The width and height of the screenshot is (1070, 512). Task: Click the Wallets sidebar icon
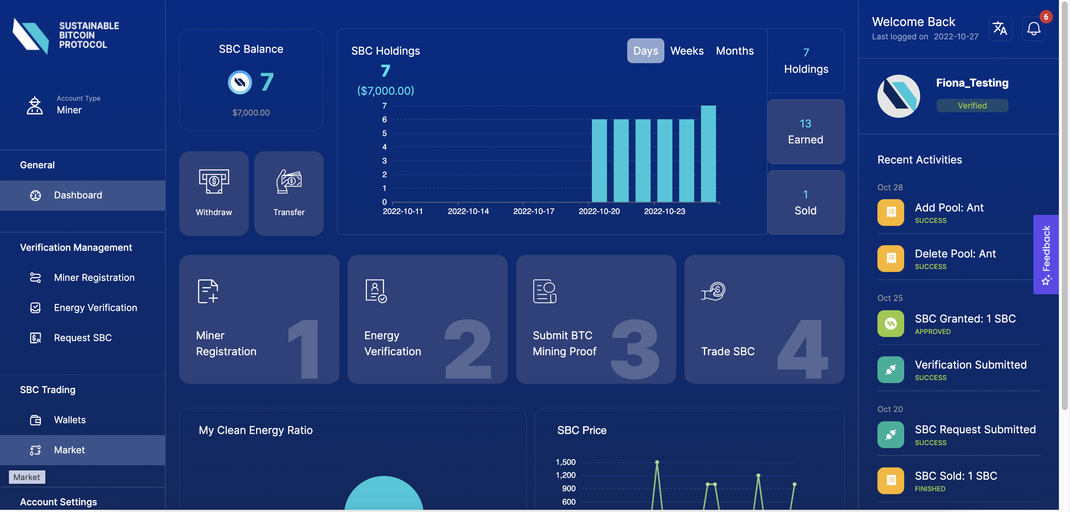[x=35, y=420]
